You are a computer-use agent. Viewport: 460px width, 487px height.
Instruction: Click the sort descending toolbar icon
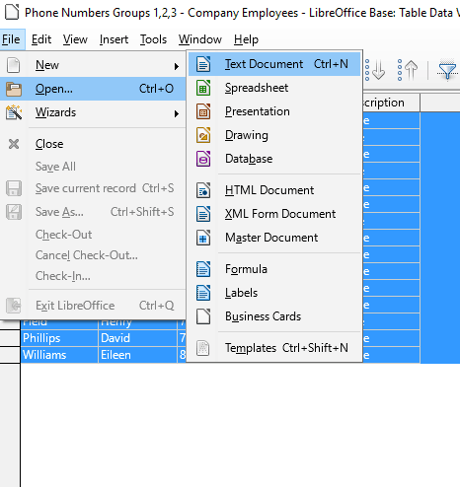click(x=408, y=70)
